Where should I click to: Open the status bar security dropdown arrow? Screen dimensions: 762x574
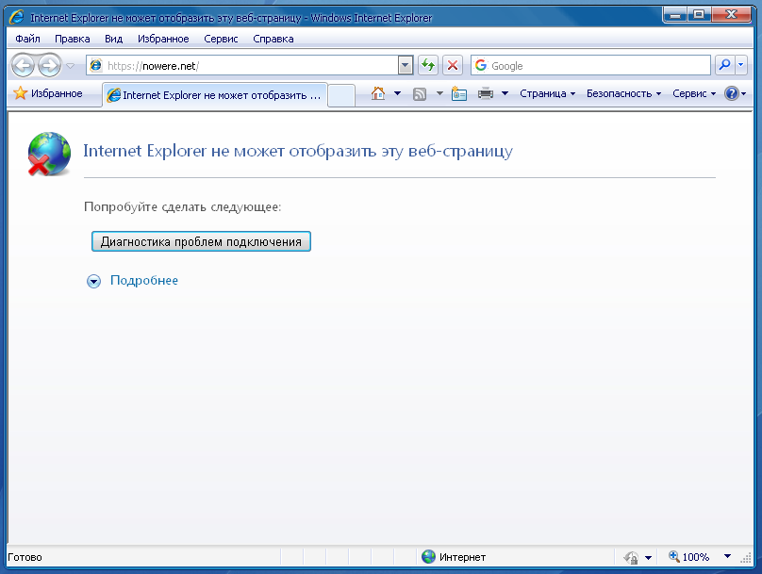pos(648,557)
